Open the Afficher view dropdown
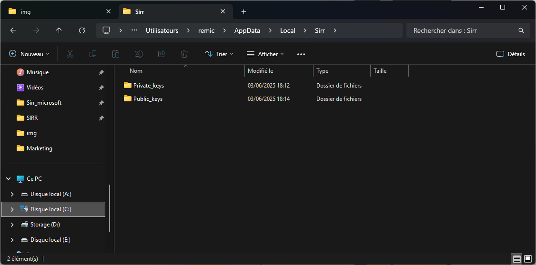The width and height of the screenshot is (536, 265). pos(265,54)
